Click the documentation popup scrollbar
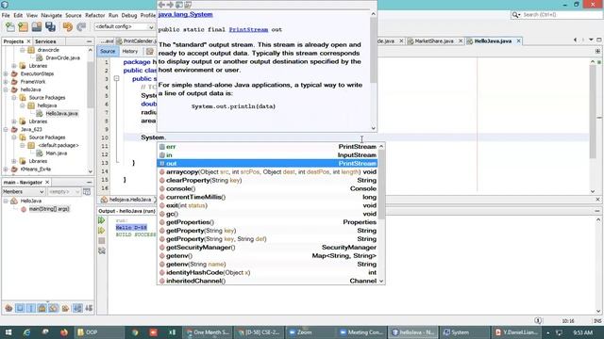 click(x=373, y=50)
